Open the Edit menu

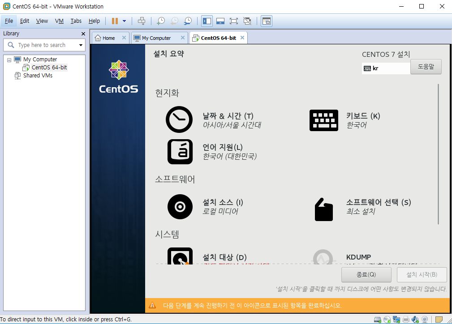(x=25, y=21)
